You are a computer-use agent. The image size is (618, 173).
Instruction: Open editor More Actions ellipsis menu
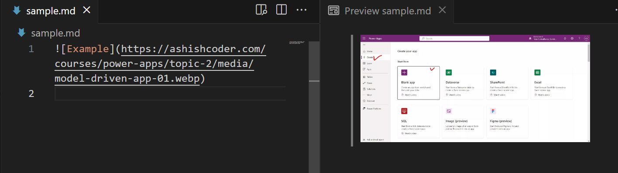coord(302,10)
